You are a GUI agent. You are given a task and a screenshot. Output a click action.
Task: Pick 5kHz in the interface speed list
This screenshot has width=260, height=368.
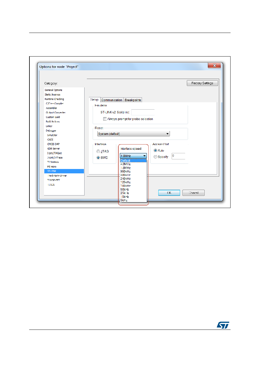[x=133, y=200]
